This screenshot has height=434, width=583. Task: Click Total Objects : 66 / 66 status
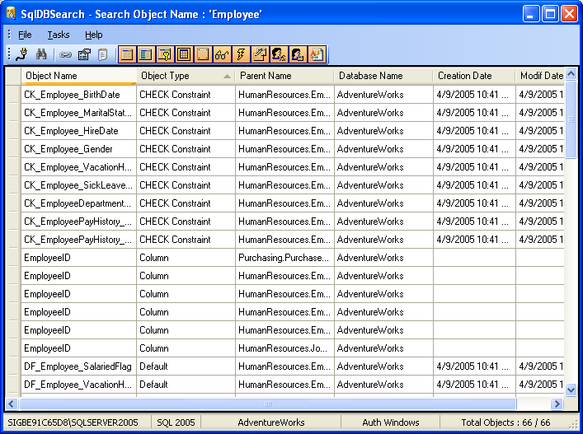coord(505,422)
